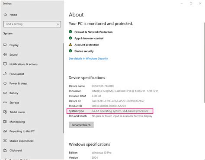Click the Notifications & actions icon

point(5,64)
